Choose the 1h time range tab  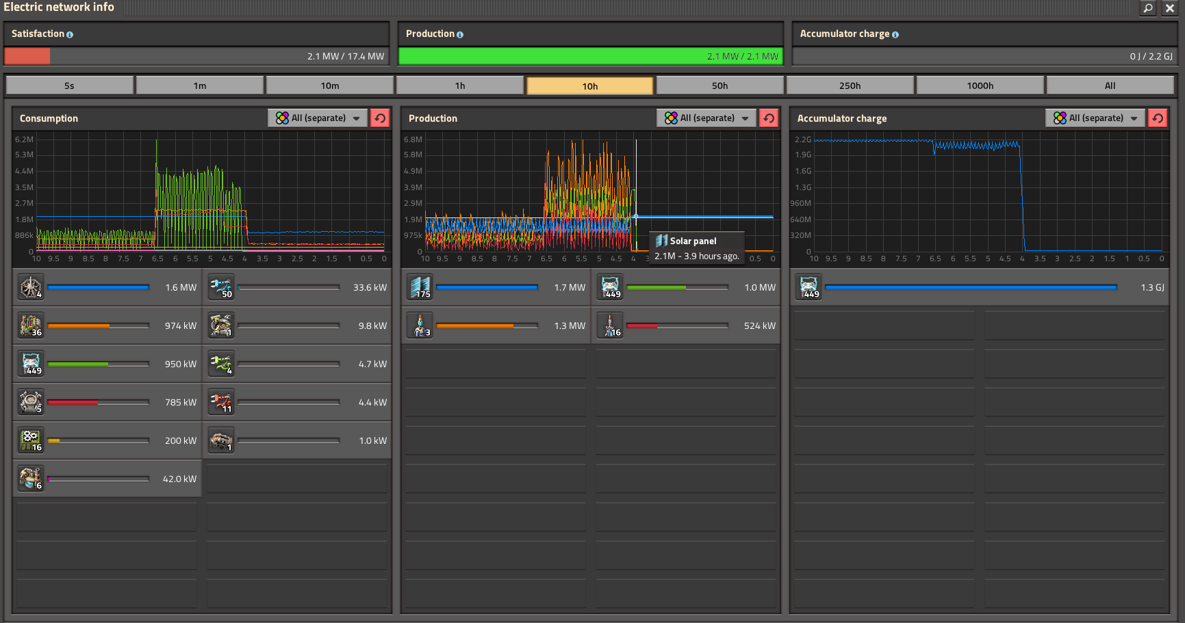[x=460, y=85]
